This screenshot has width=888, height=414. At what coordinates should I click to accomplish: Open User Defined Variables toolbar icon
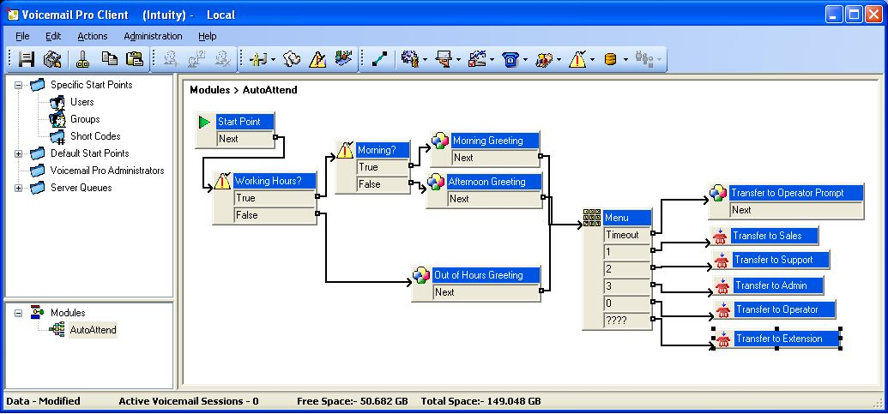tap(292, 59)
